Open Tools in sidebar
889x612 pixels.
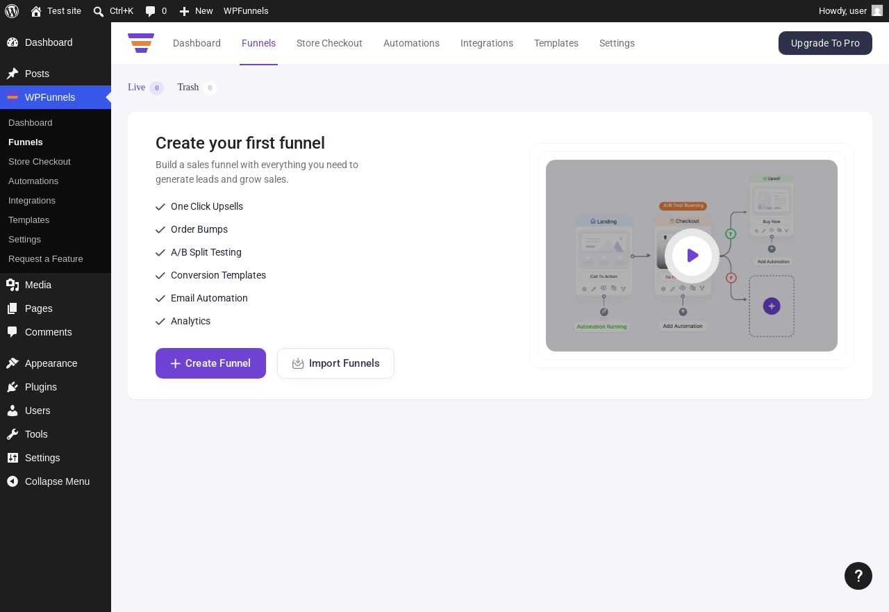pos(56,434)
